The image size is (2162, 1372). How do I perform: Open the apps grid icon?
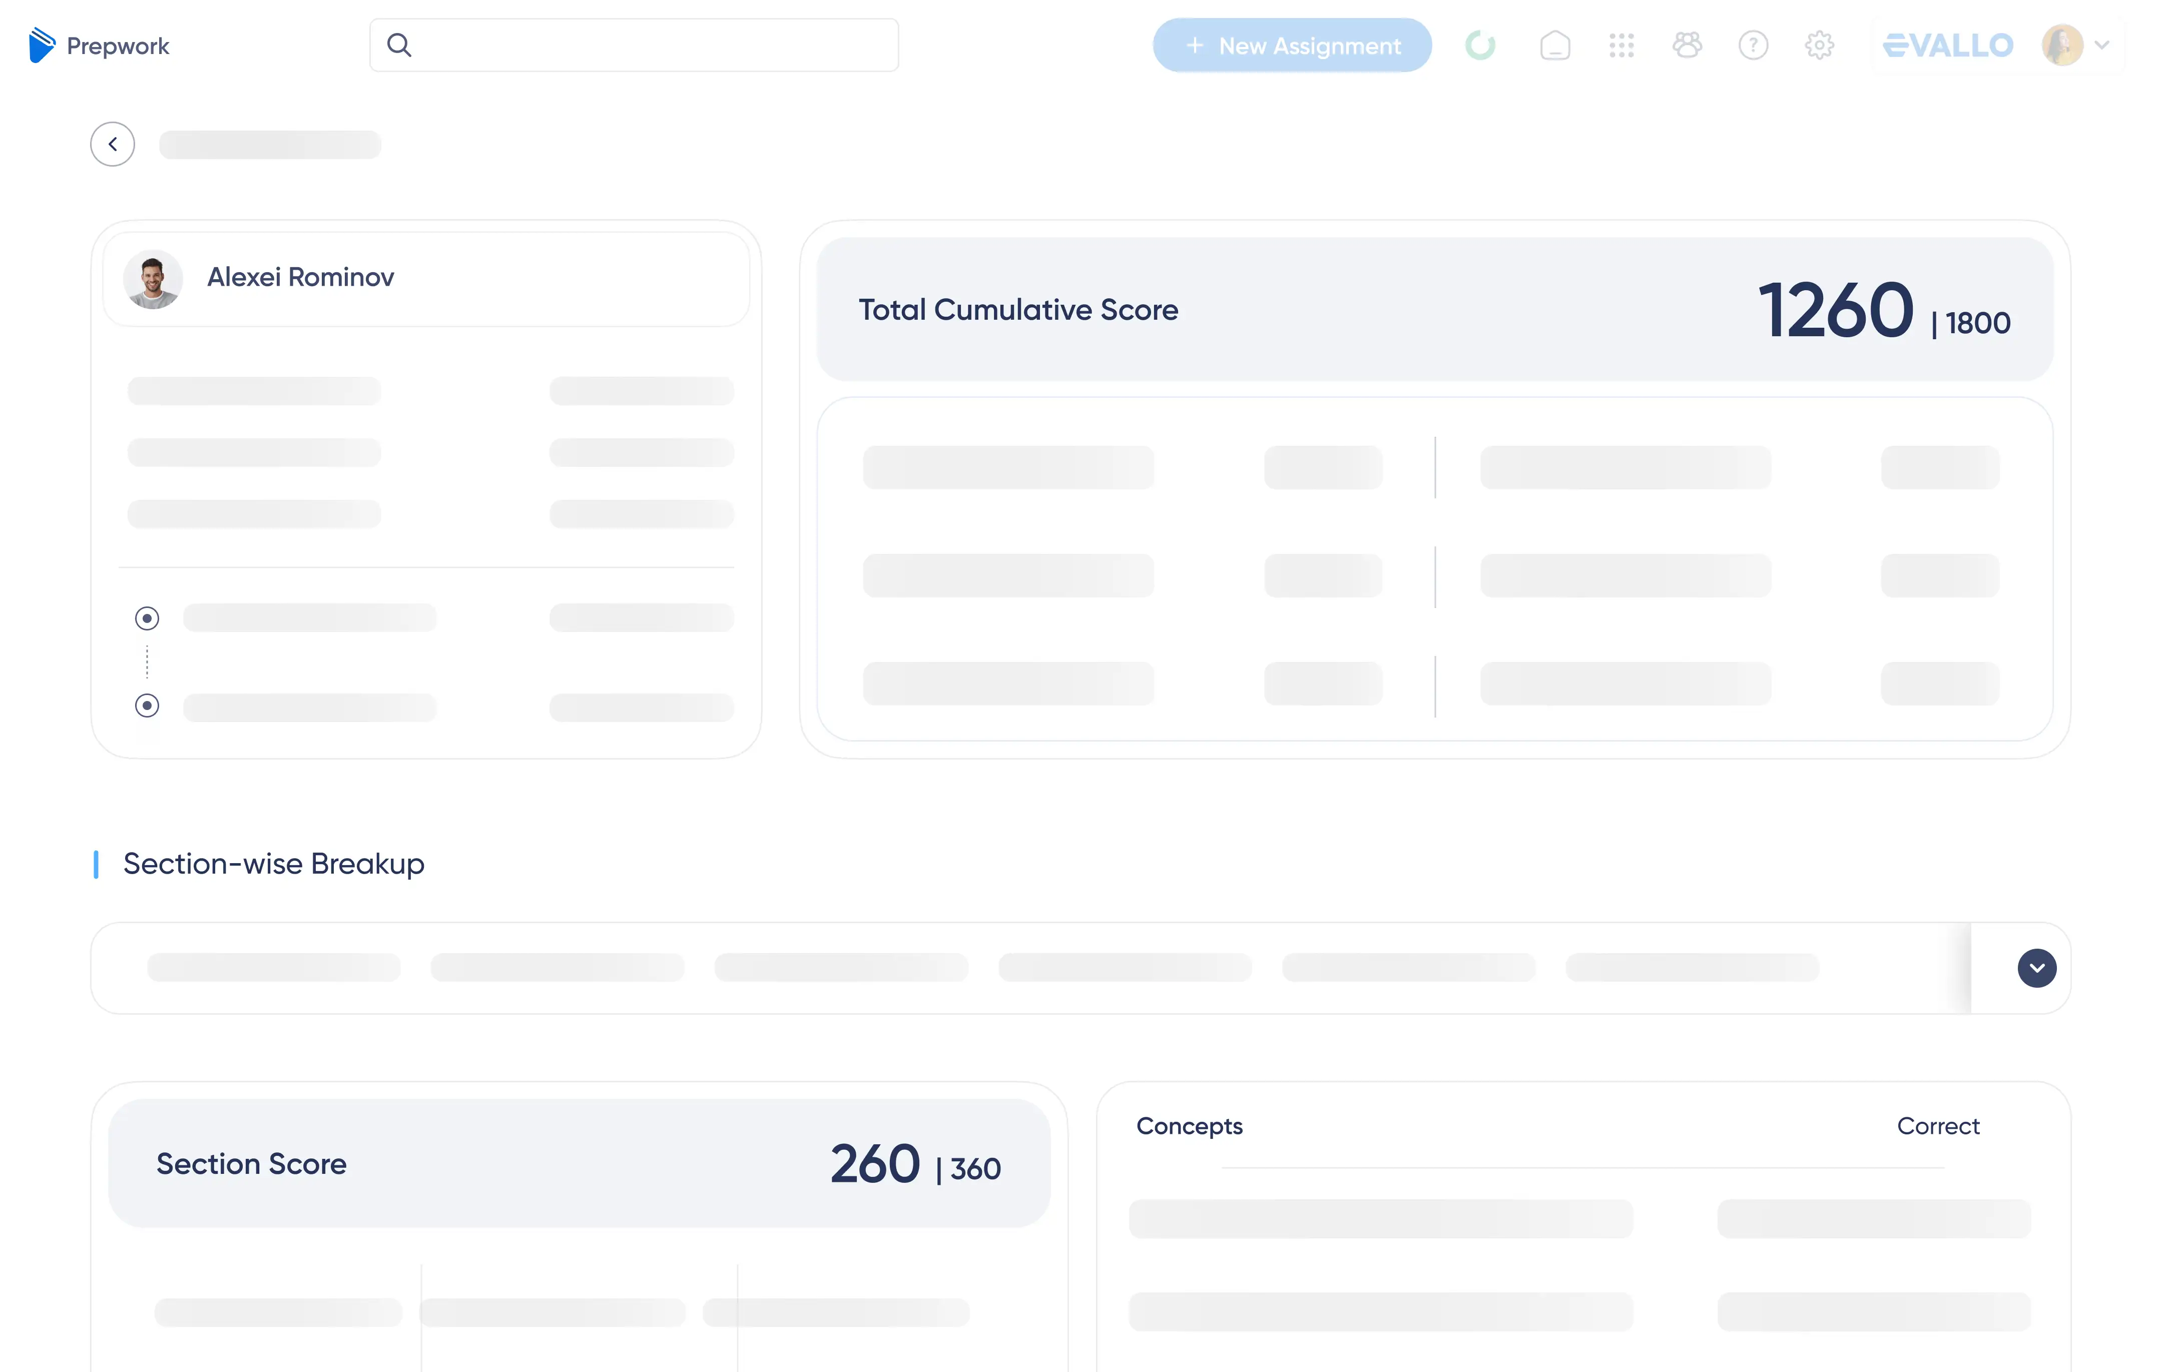(x=1620, y=45)
